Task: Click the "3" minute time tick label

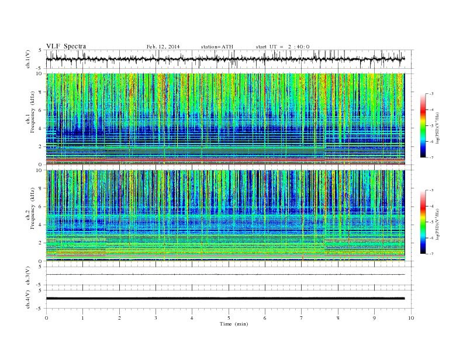Action: coord(156,318)
